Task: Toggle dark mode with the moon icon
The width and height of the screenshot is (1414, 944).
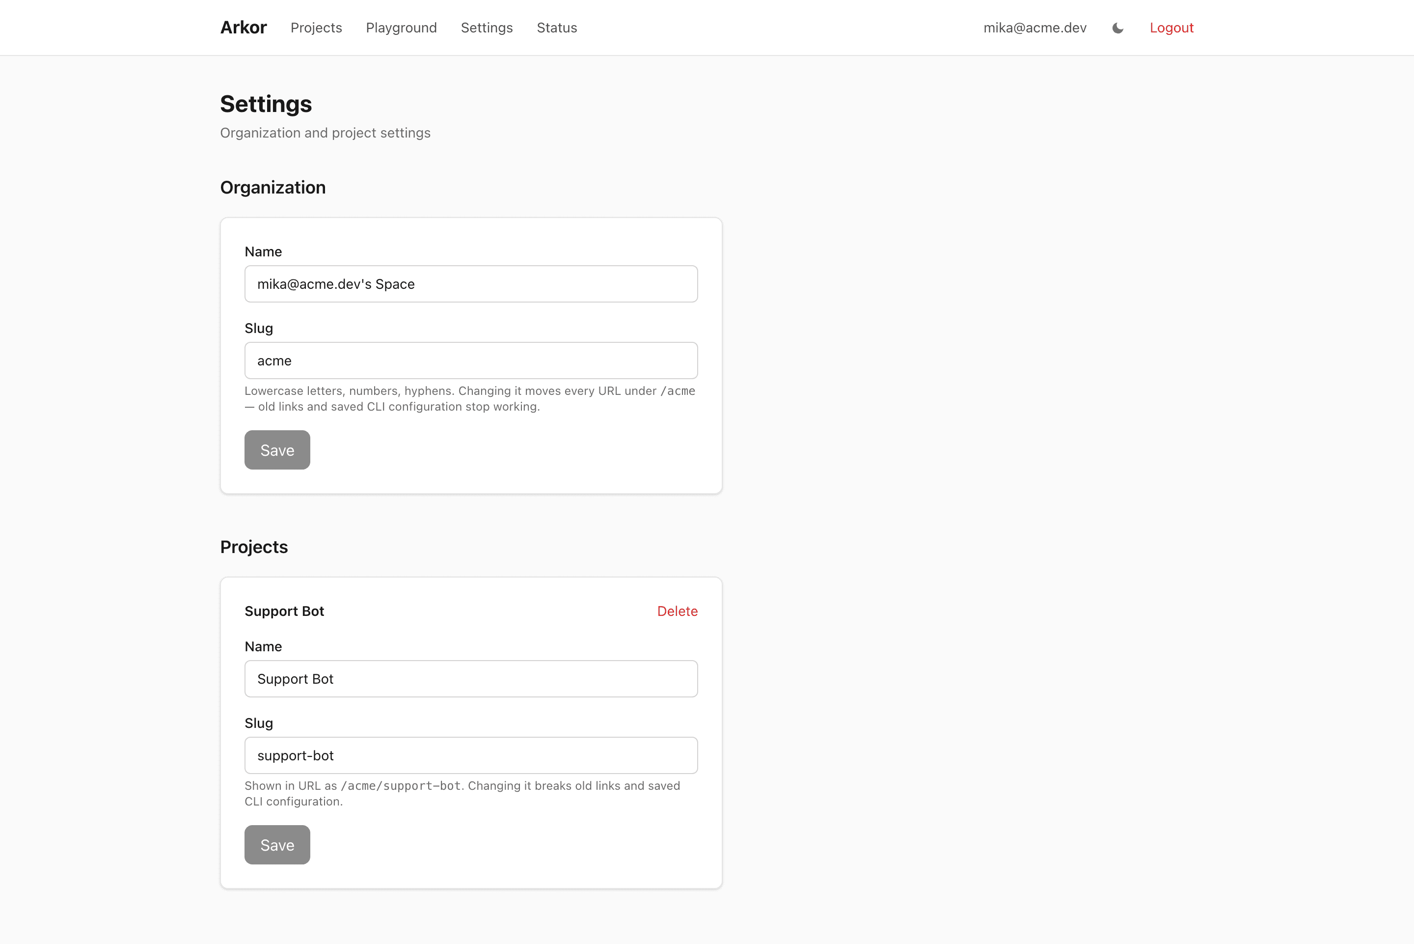Action: coord(1117,28)
